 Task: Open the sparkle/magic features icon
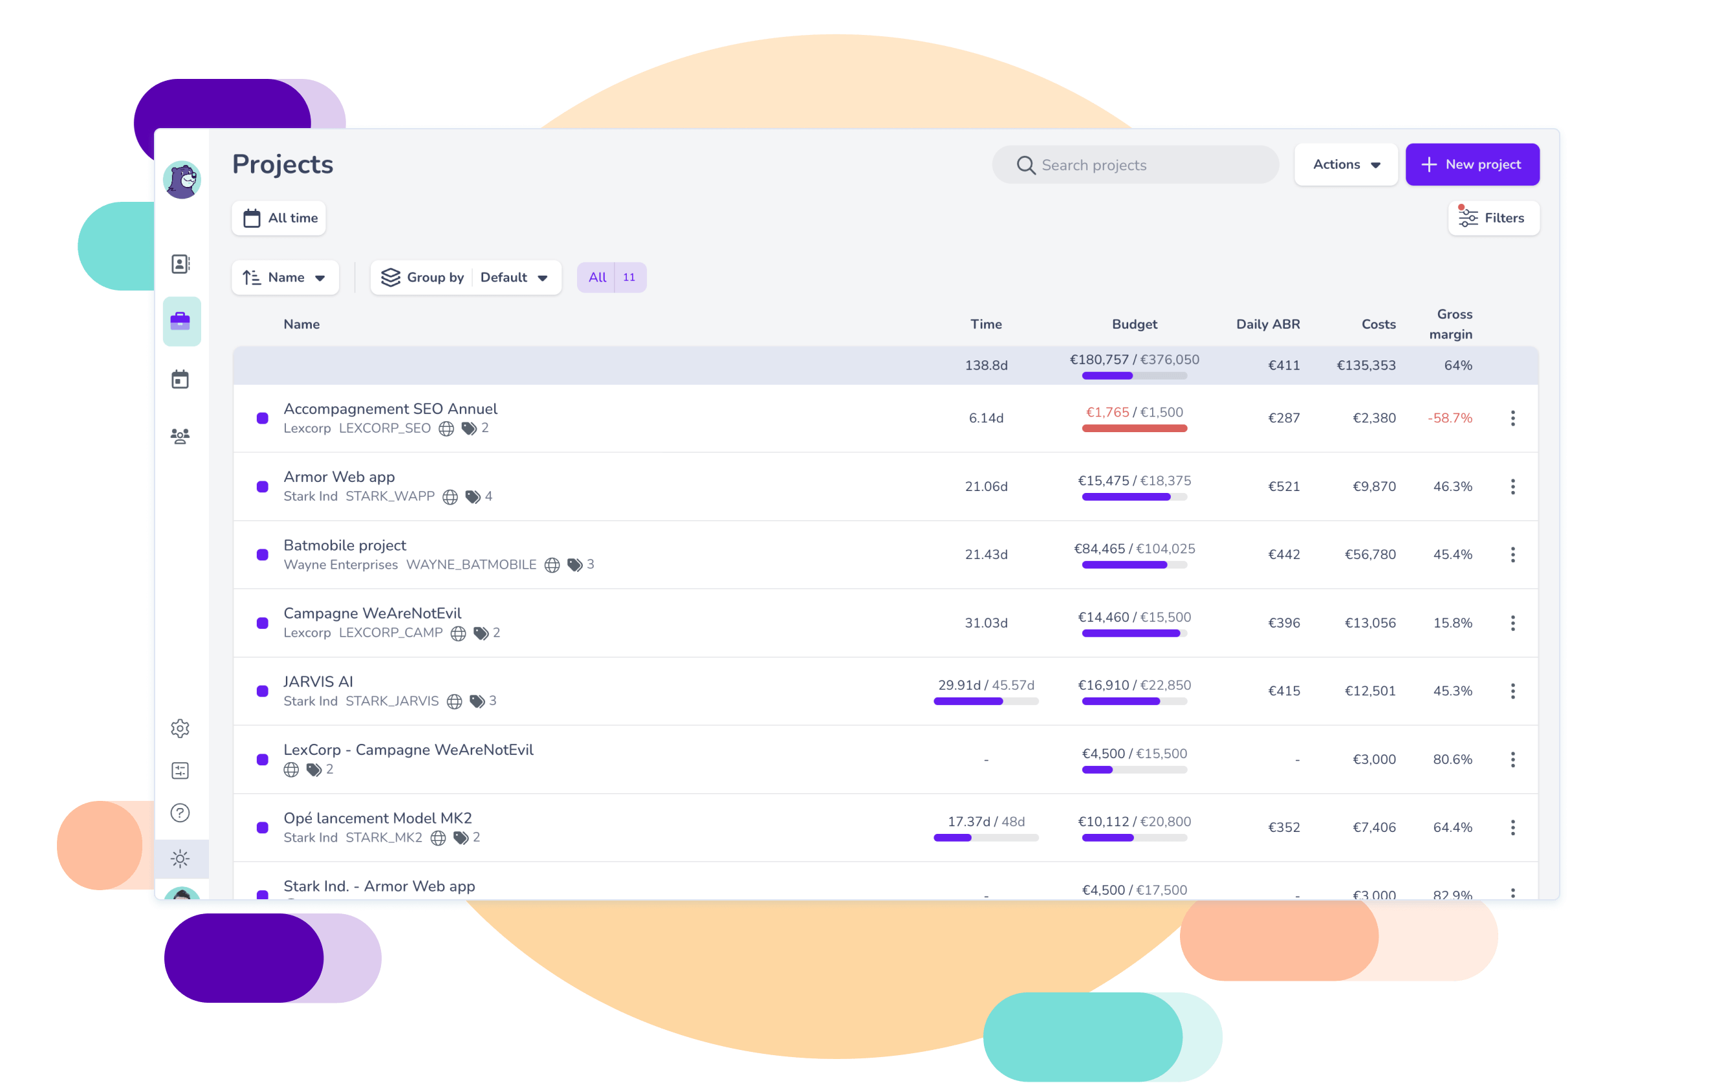pos(181,824)
